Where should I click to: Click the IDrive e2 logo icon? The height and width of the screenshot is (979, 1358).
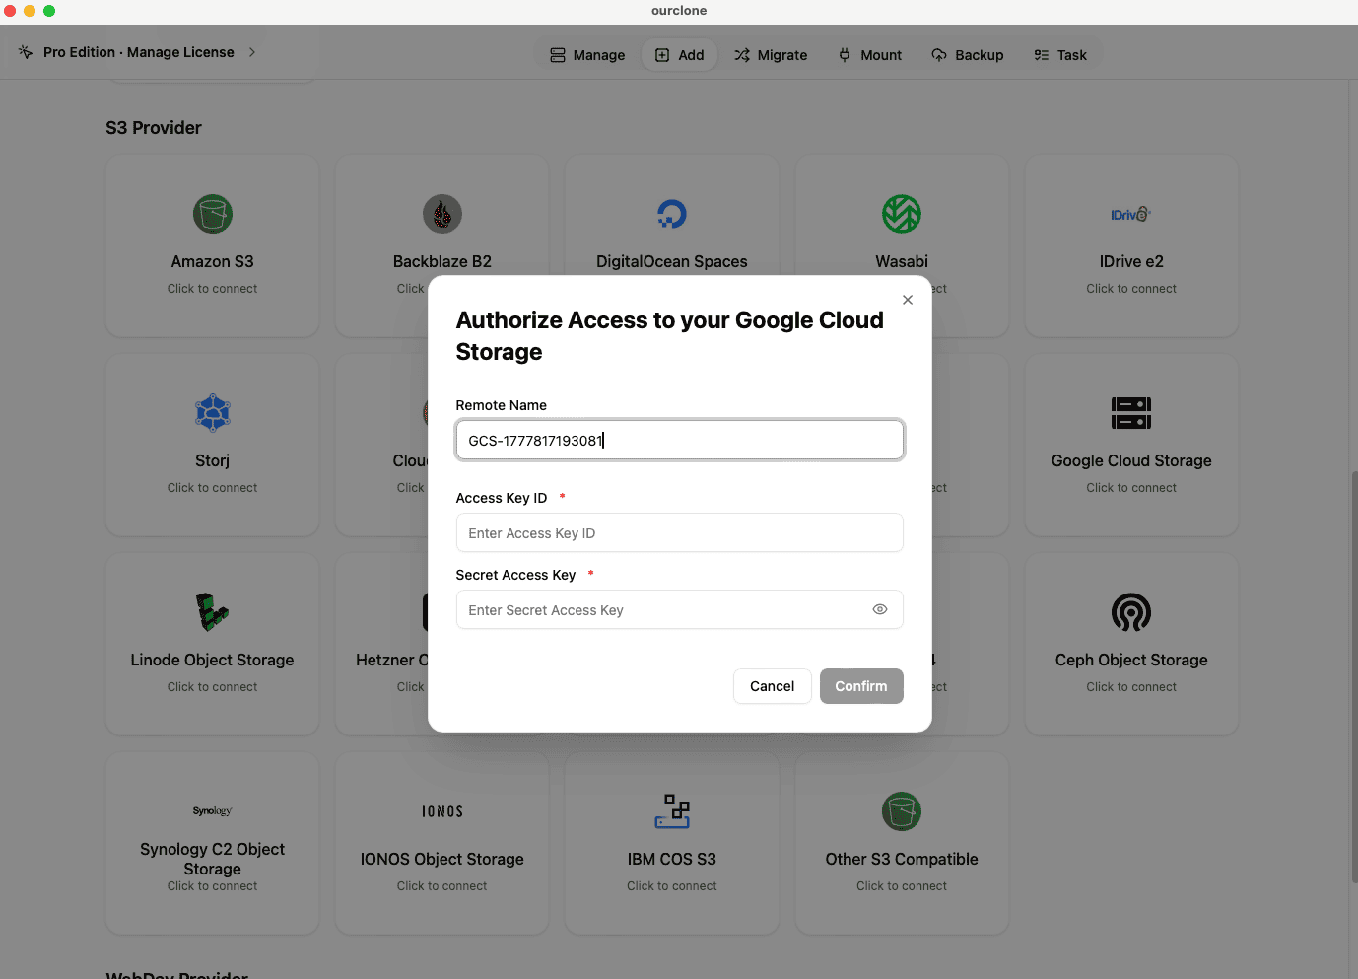coord(1131,214)
